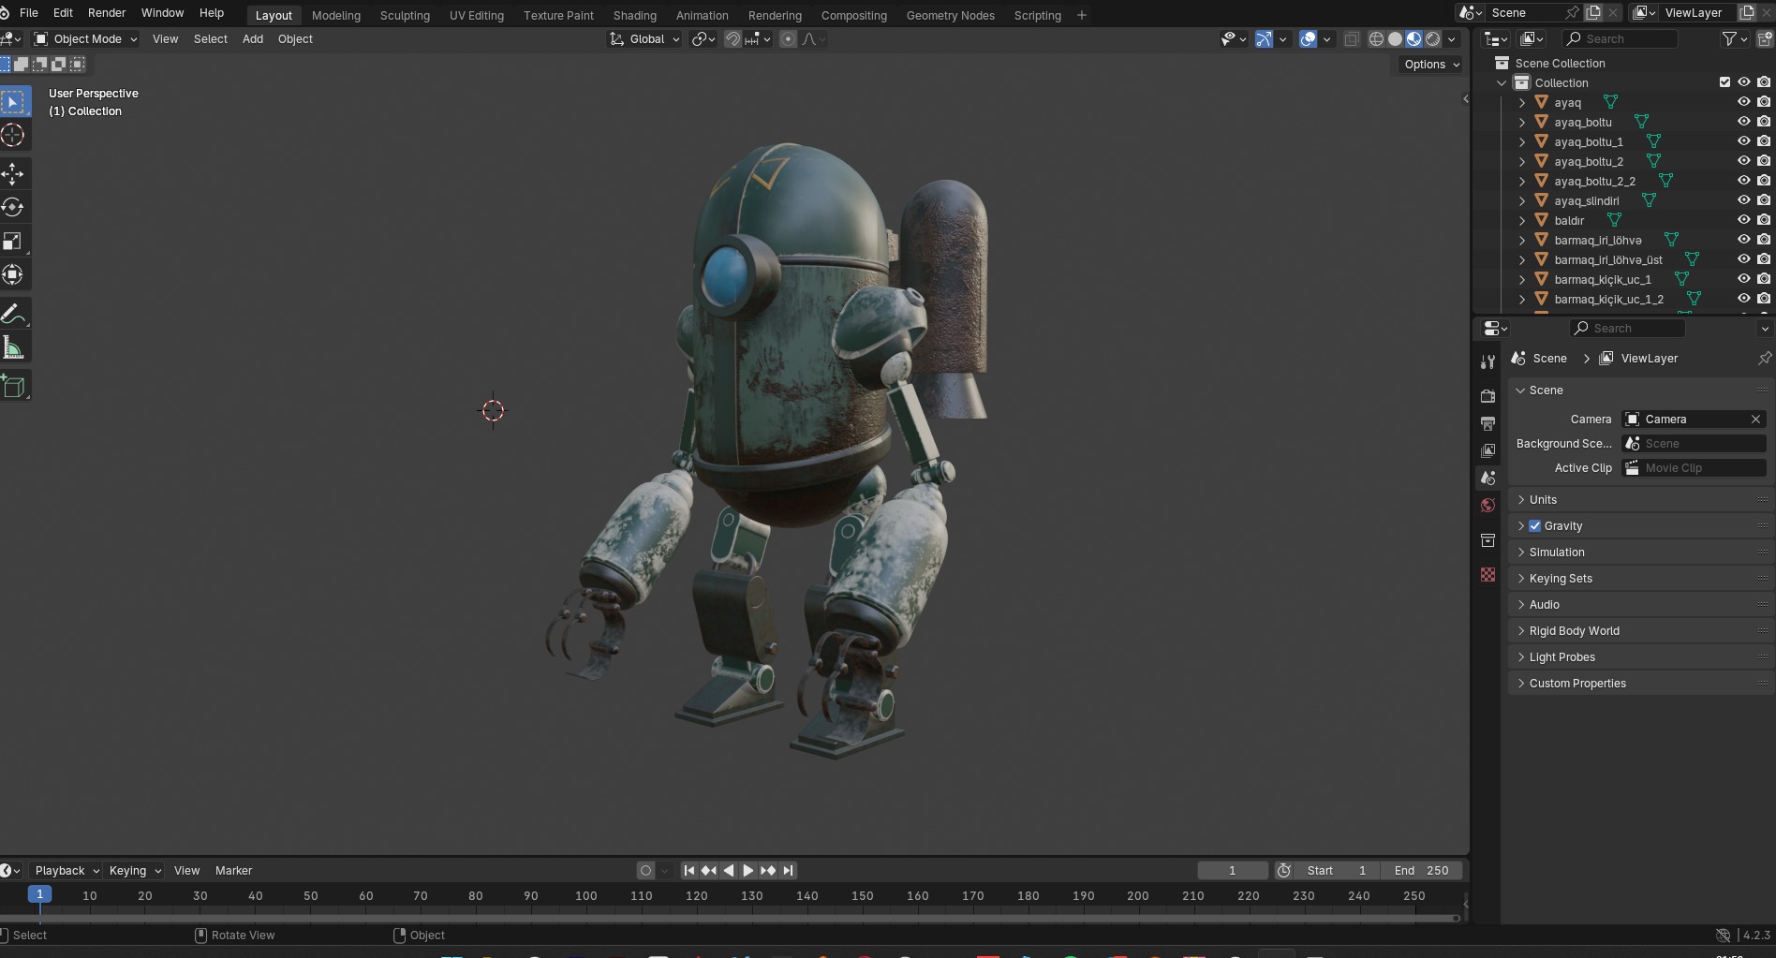This screenshot has width=1776, height=958.
Task: Toggle proportional editing
Action: pyautogui.click(x=788, y=38)
